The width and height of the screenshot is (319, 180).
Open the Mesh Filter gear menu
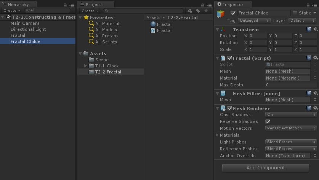[315, 93]
